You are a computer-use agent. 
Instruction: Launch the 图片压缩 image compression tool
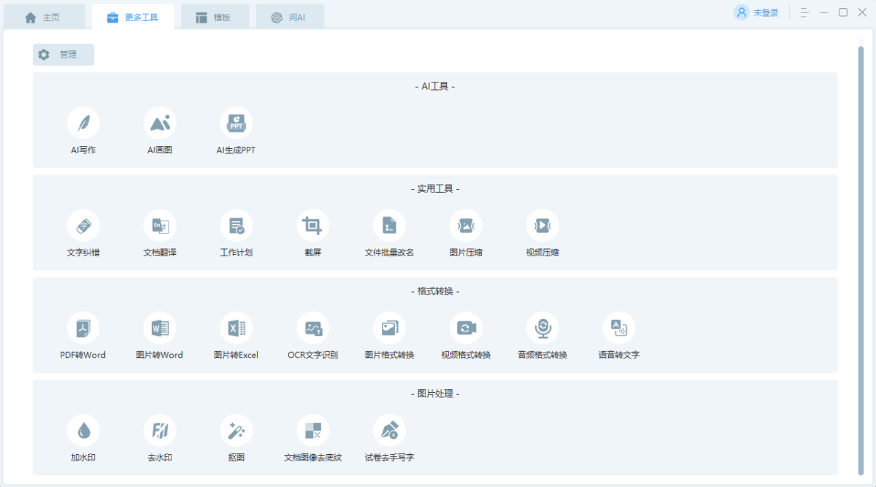coord(466,226)
